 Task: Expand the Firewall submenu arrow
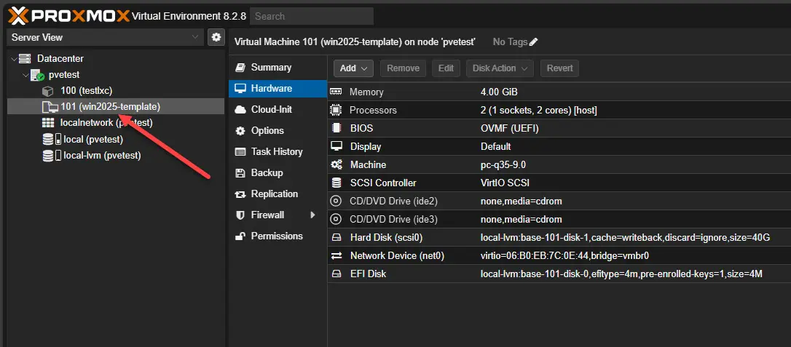pos(312,215)
